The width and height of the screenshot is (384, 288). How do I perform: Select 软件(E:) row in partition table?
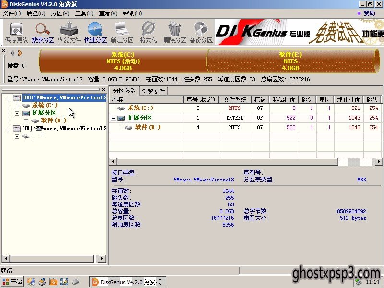pos(245,127)
